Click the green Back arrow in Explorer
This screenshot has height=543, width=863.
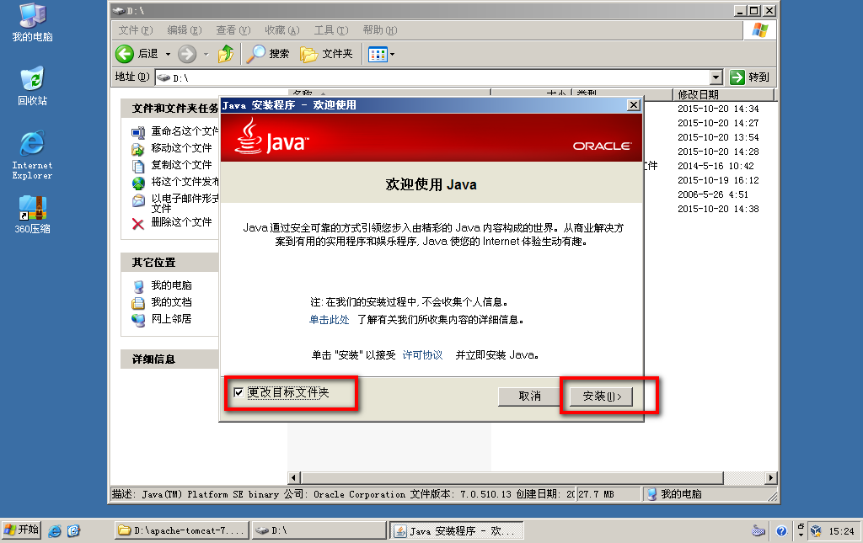point(125,54)
